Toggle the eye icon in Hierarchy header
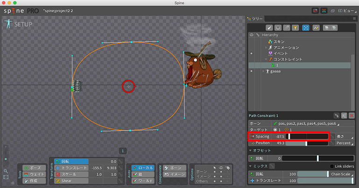The image size is (359, 188). point(251,35)
